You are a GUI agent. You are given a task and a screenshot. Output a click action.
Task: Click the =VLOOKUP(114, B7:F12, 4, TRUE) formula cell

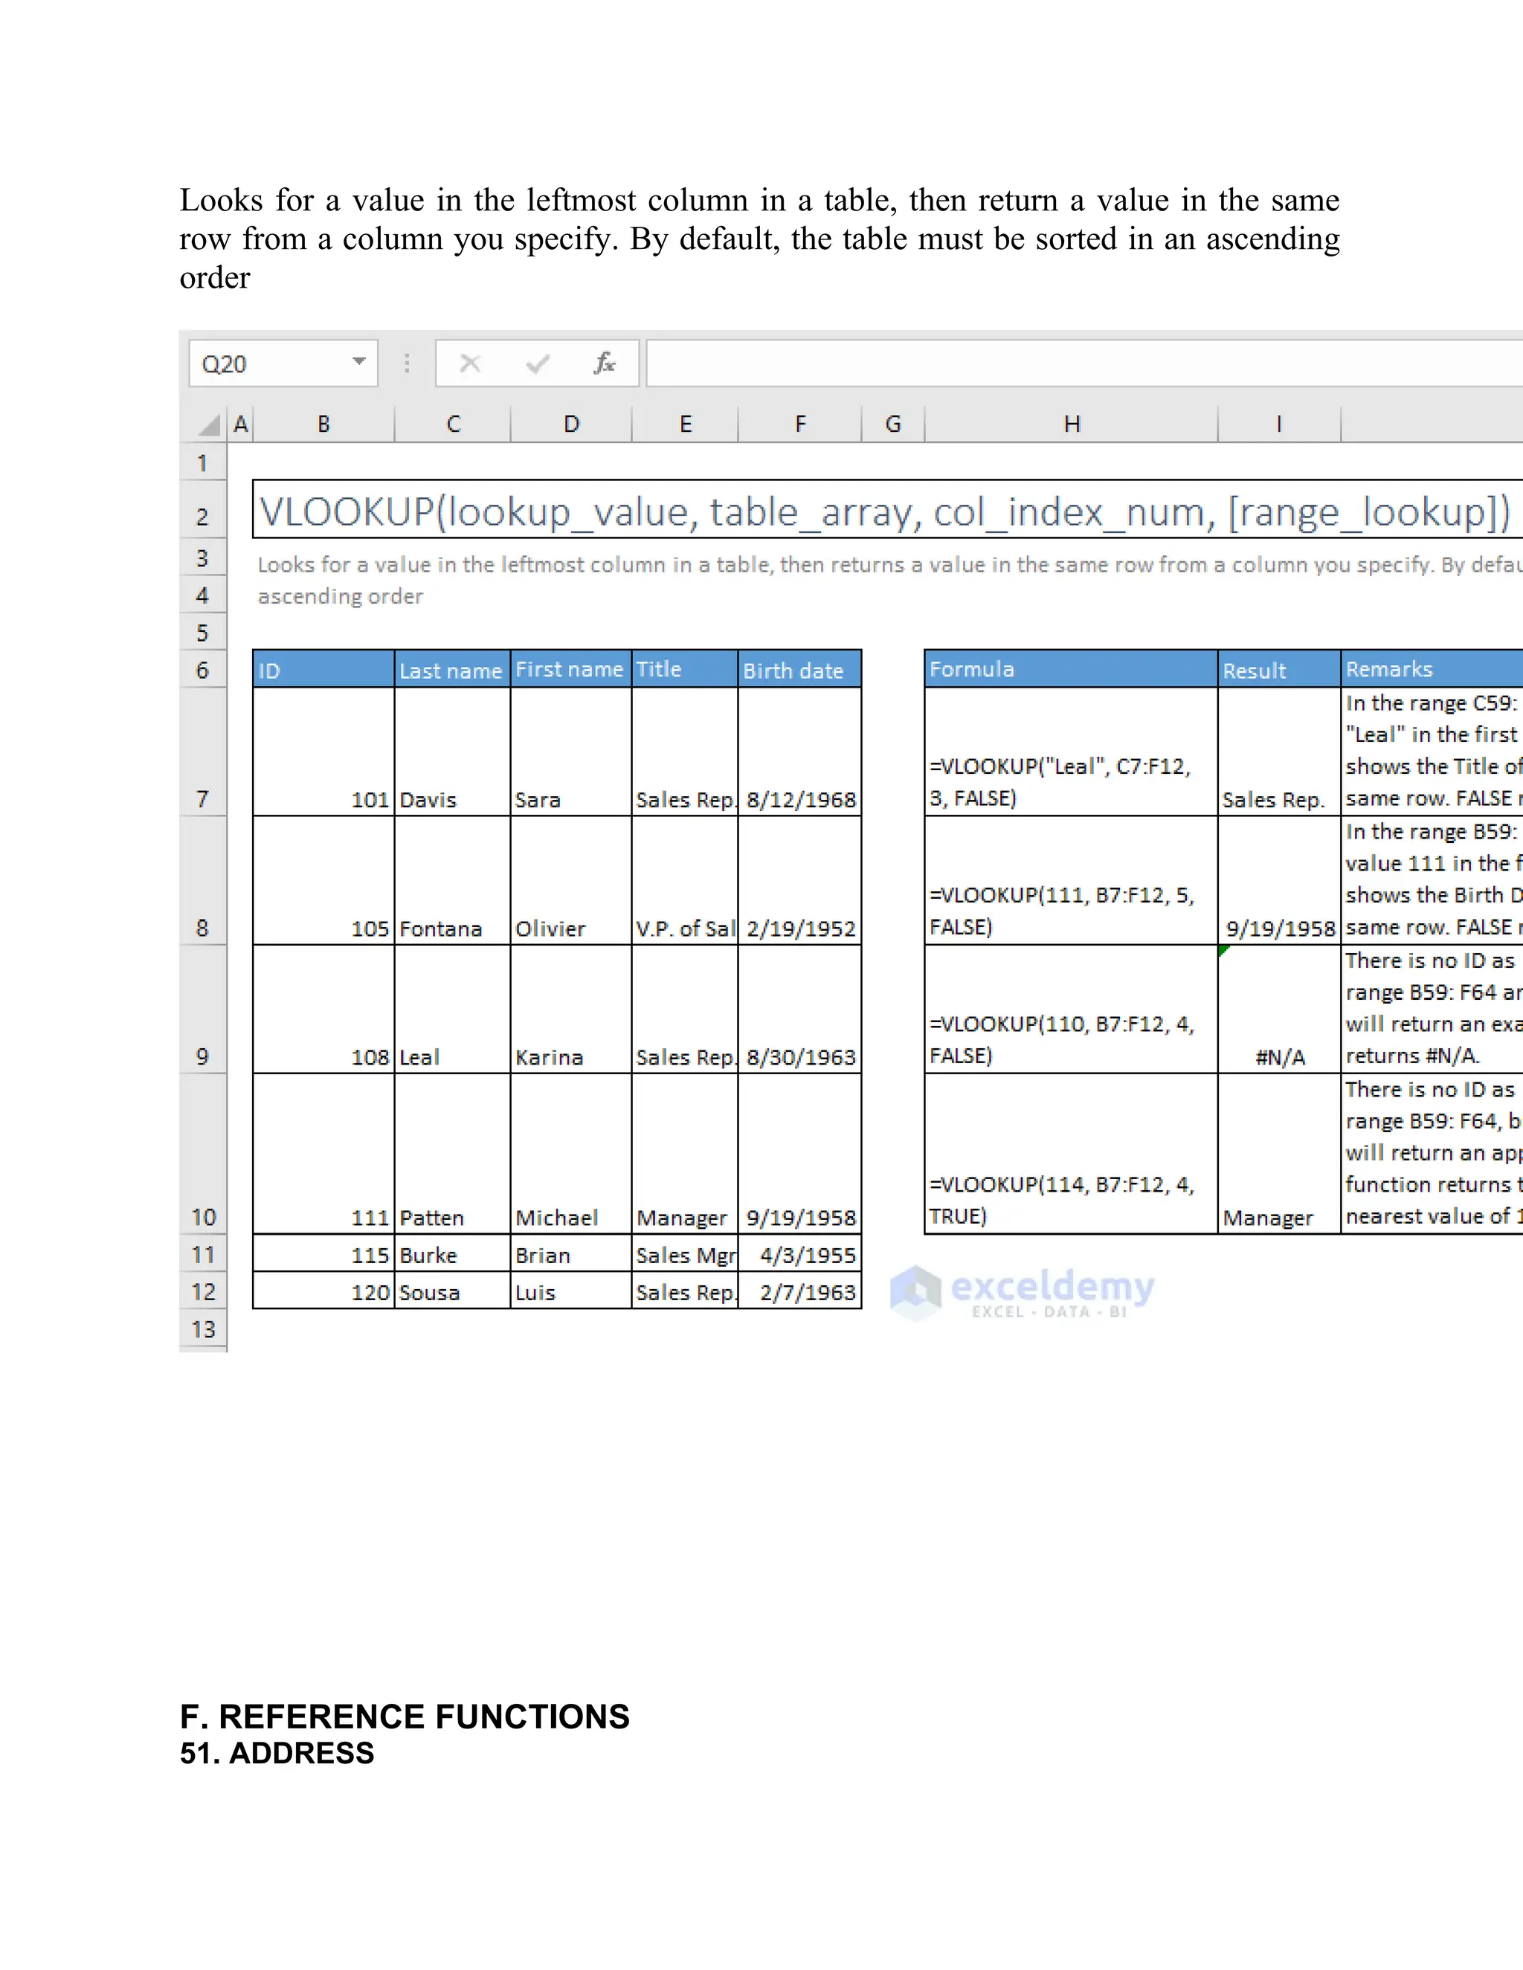coord(1072,1154)
